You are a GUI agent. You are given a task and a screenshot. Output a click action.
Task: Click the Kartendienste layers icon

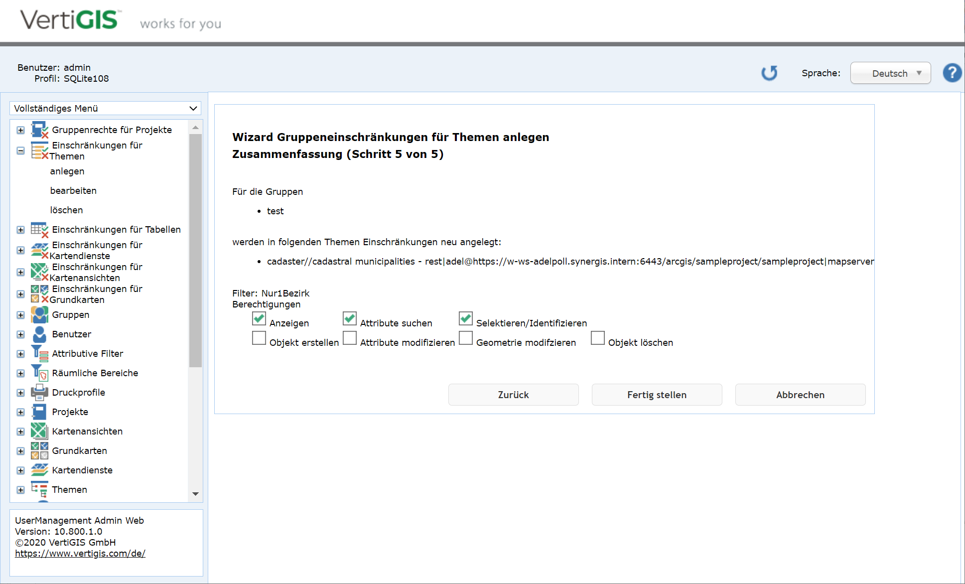[39, 470]
